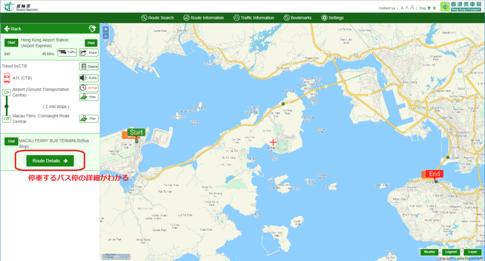This screenshot has height=261, width=485.
Task: Click the green Route Details button
Action: [50, 161]
